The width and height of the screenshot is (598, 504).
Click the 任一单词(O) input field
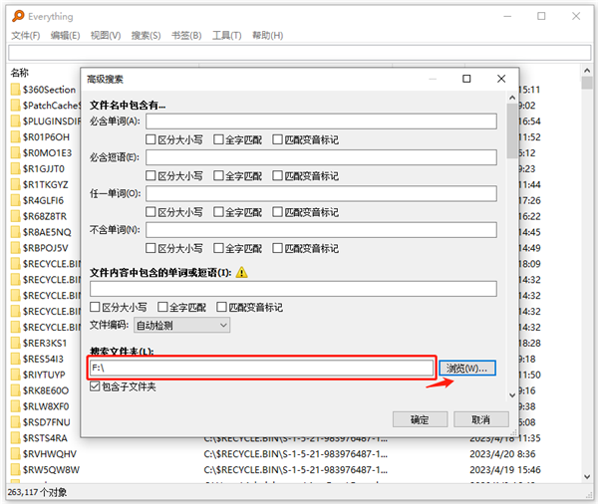pyautogui.click(x=321, y=193)
